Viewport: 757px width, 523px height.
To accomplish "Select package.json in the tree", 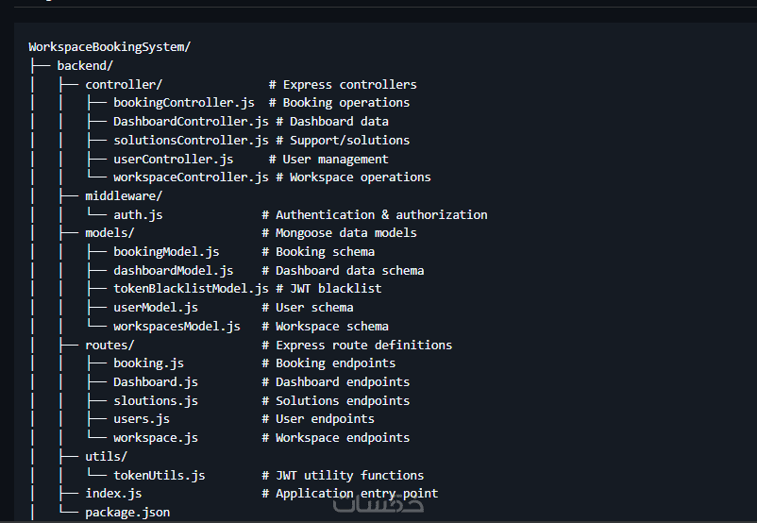I will point(127,512).
